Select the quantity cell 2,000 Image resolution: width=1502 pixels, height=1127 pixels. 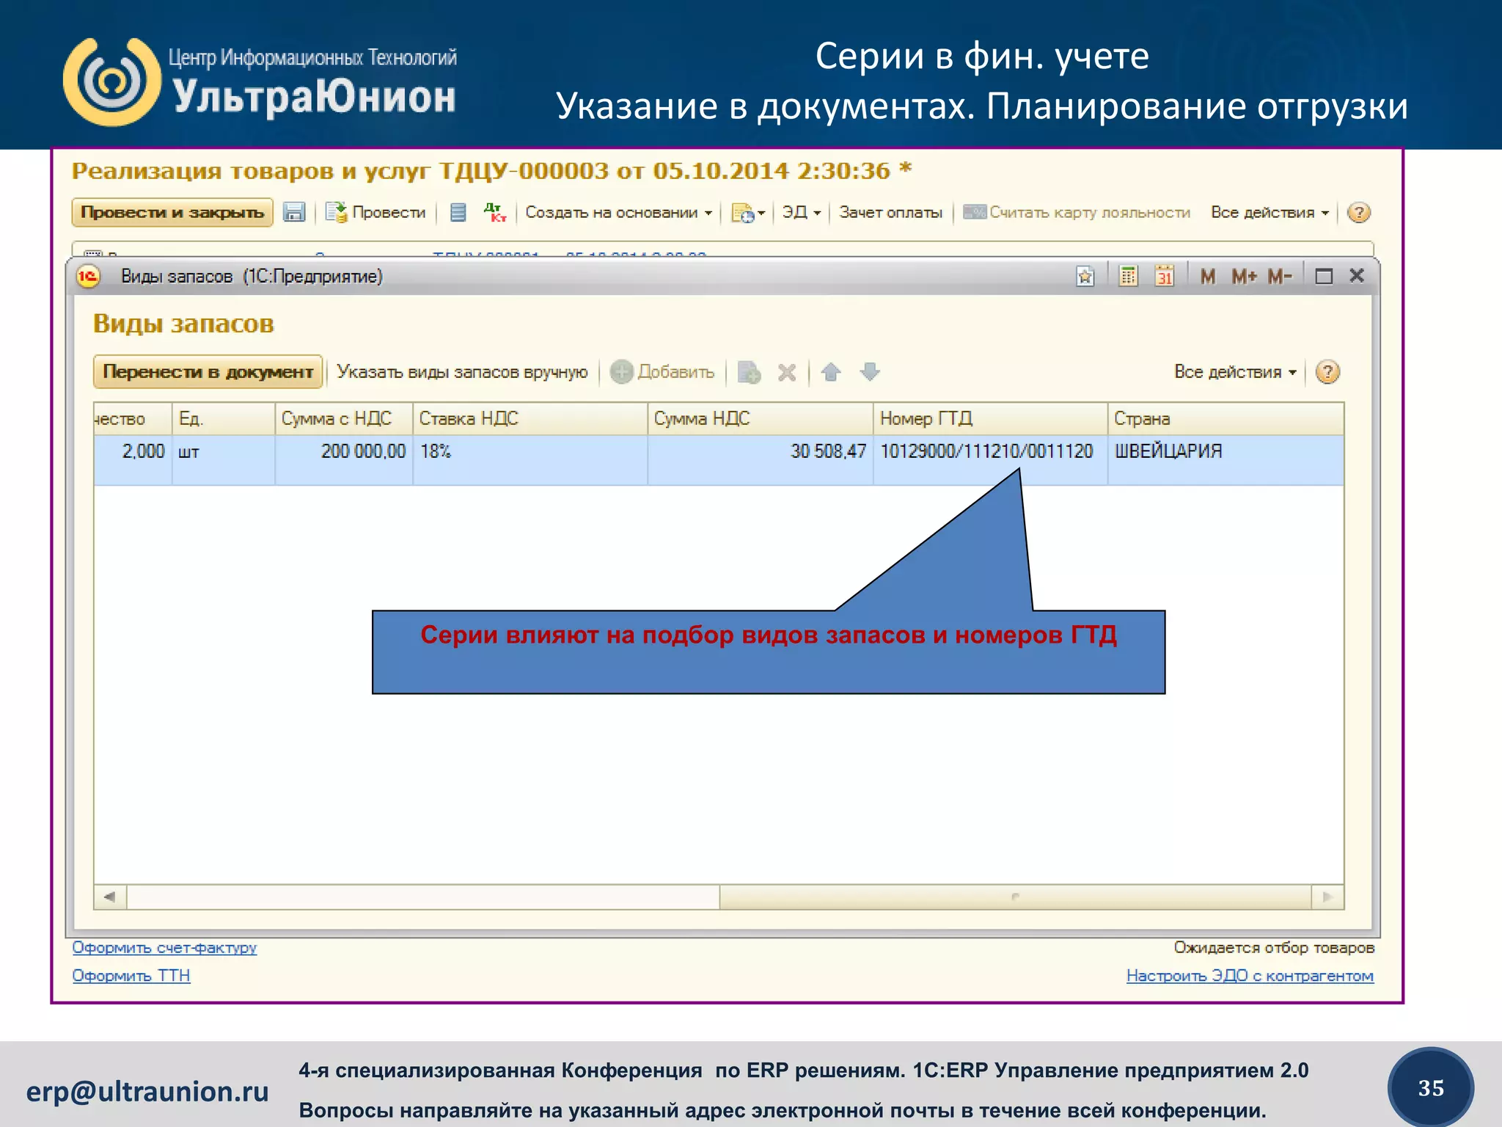pyautogui.click(x=133, y=460)
